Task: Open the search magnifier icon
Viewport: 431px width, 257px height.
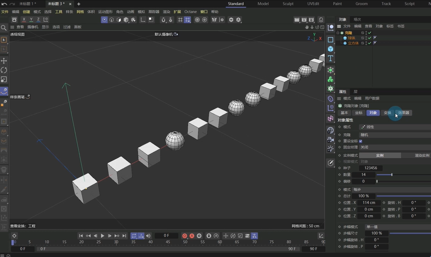Action: 4,28
